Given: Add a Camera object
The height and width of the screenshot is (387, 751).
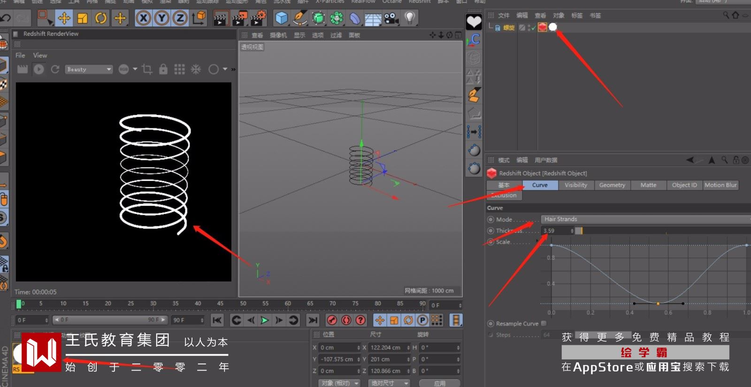Looking at the screenshot, I should tap(391, 18).
